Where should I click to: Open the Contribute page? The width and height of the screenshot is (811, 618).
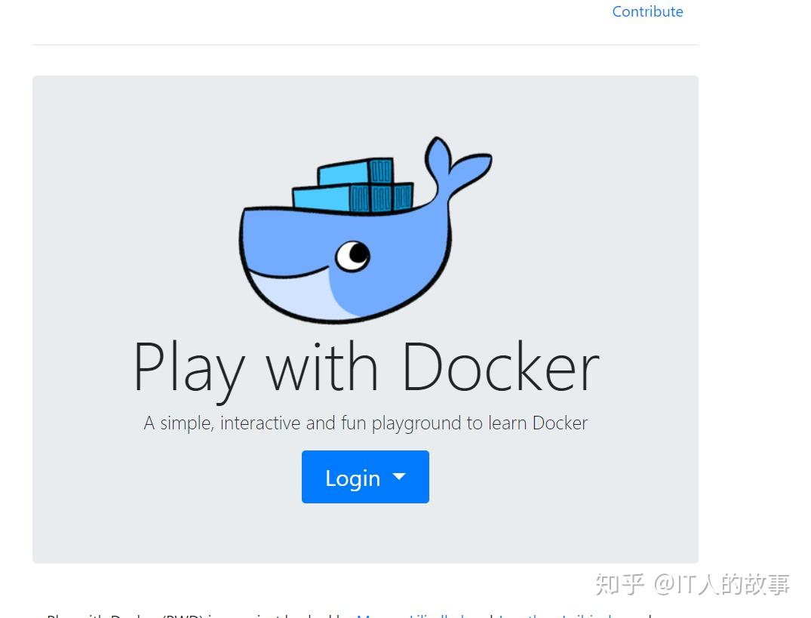point(647,11)
